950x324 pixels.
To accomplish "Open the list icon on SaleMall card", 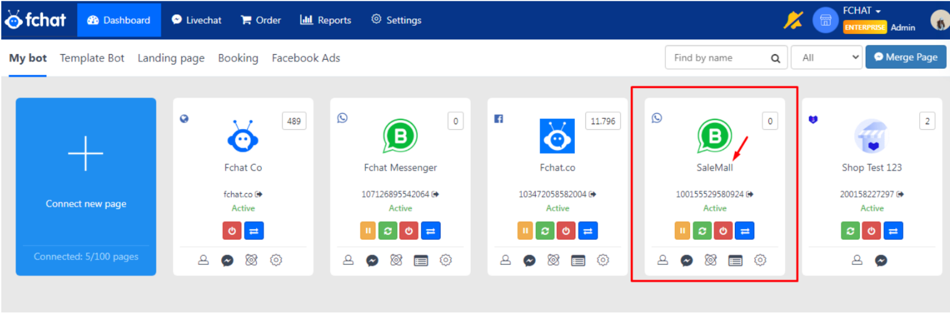I will click(735, 260).
